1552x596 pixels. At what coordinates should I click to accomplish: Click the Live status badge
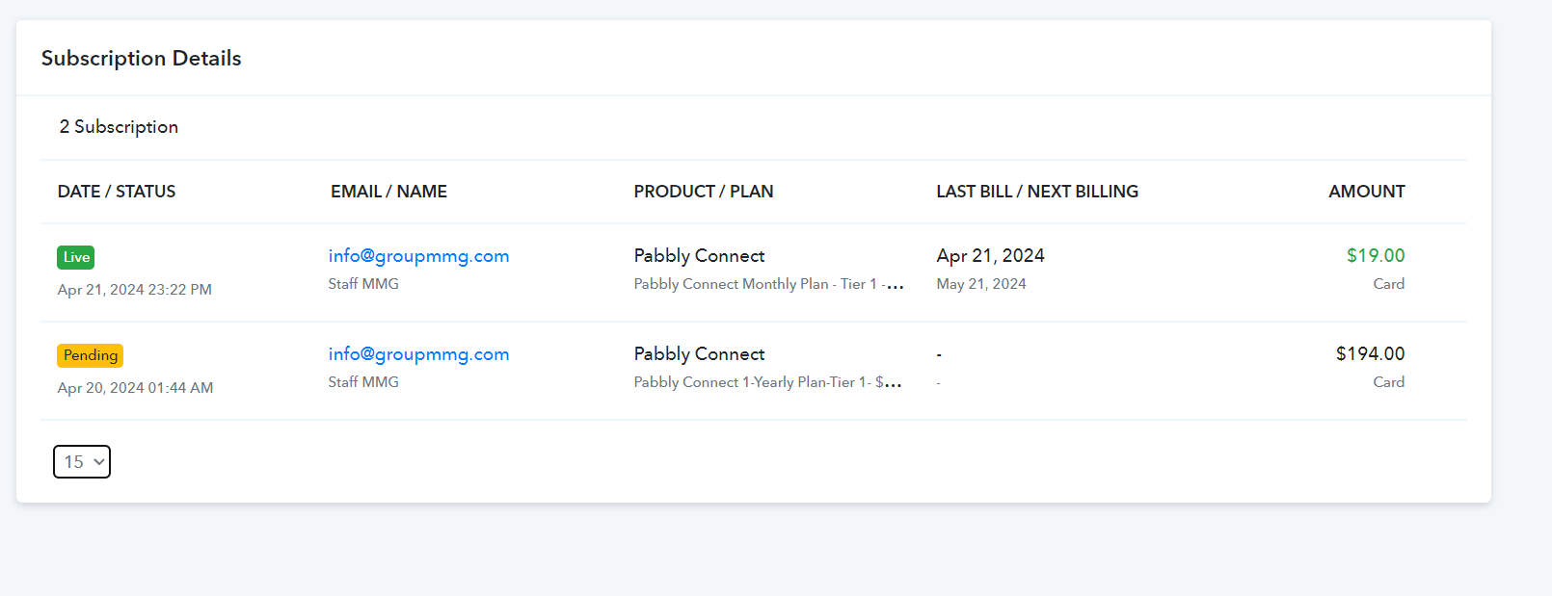[76, 257]
